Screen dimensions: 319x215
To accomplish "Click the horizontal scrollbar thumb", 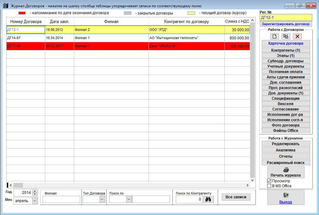I will click(18, 185).
